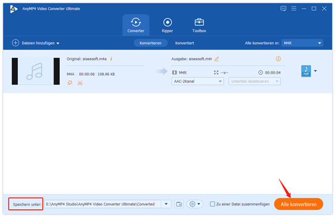Expand the Alle konvertieren in M4R dropdown
This screenshot has width=335, height=217.
tap(302, 43)
